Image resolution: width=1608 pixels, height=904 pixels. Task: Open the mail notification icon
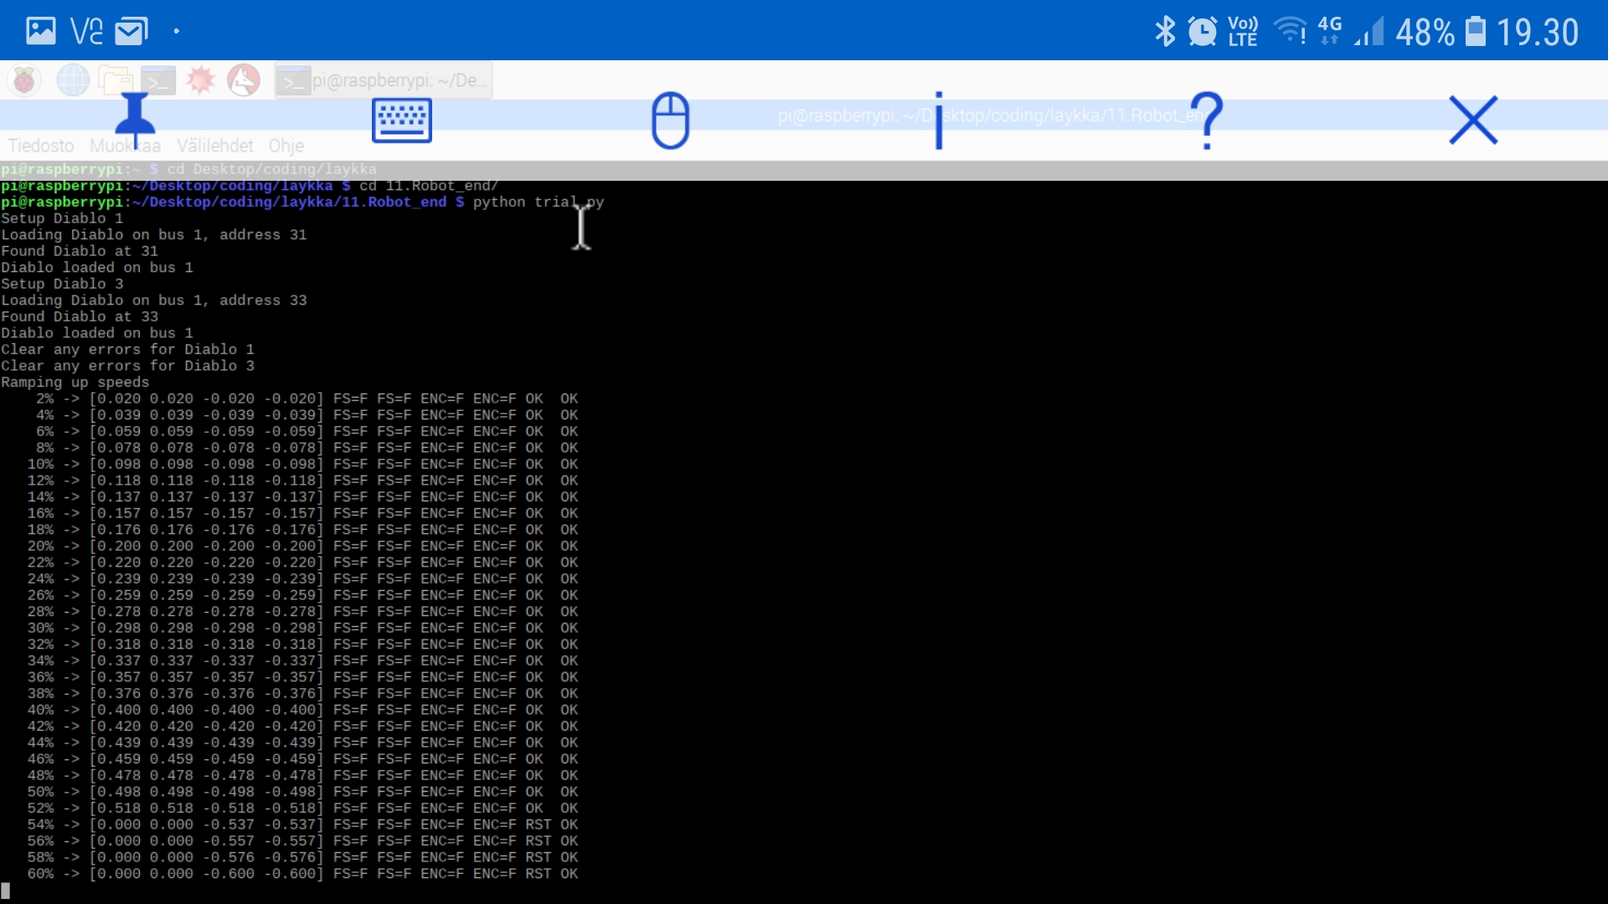(131, 32)
